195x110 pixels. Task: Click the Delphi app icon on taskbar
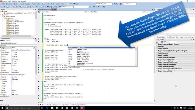pyautogui.click(x=82, y=108)
